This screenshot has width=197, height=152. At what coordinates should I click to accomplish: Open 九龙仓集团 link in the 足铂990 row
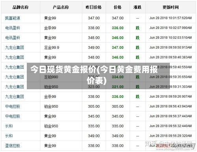pos(15,77)
